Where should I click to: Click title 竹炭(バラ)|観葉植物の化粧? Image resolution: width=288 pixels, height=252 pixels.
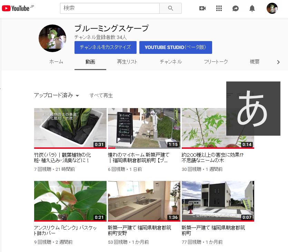tap(62, 157)
